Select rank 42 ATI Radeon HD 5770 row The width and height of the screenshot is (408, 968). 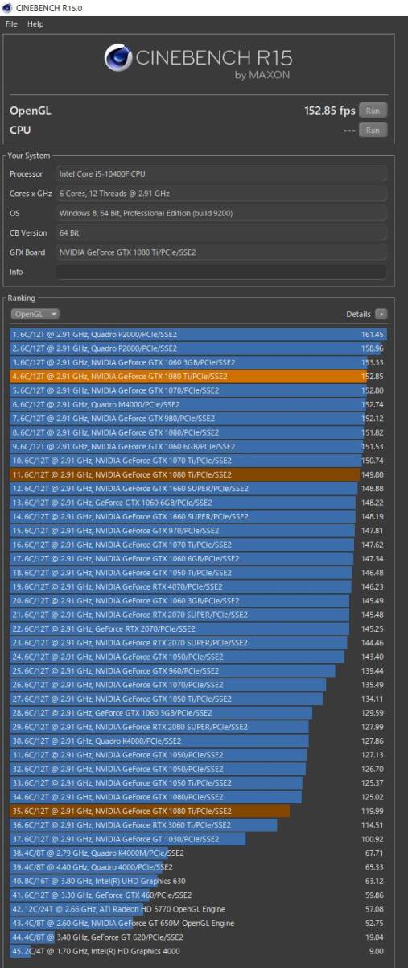point(199,909)
